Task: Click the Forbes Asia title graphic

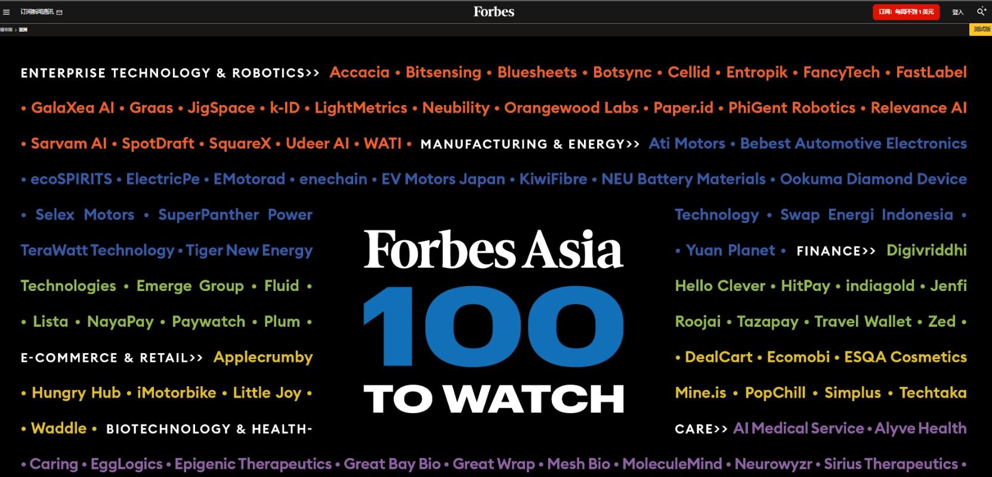Action: (x=493, y=250)
